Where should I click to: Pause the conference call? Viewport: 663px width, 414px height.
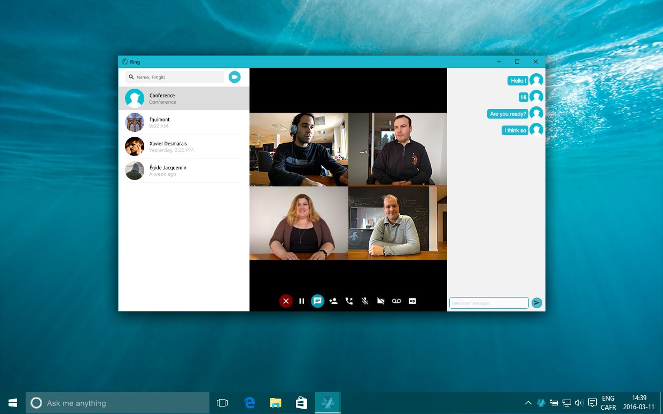[x=302, y=301]
